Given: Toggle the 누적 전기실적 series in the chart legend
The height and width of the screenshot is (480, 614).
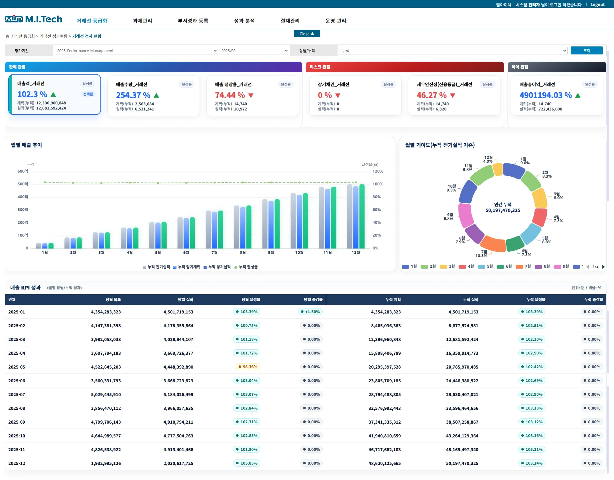Looking at the screenshot, I should click(x=156, y=267).
